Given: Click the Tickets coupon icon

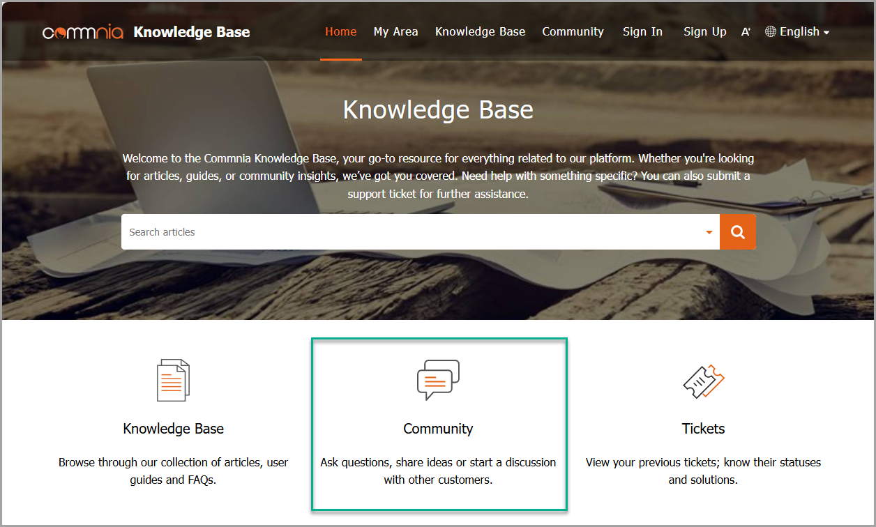Looking at the screenshot, I should tap(703, 381).
